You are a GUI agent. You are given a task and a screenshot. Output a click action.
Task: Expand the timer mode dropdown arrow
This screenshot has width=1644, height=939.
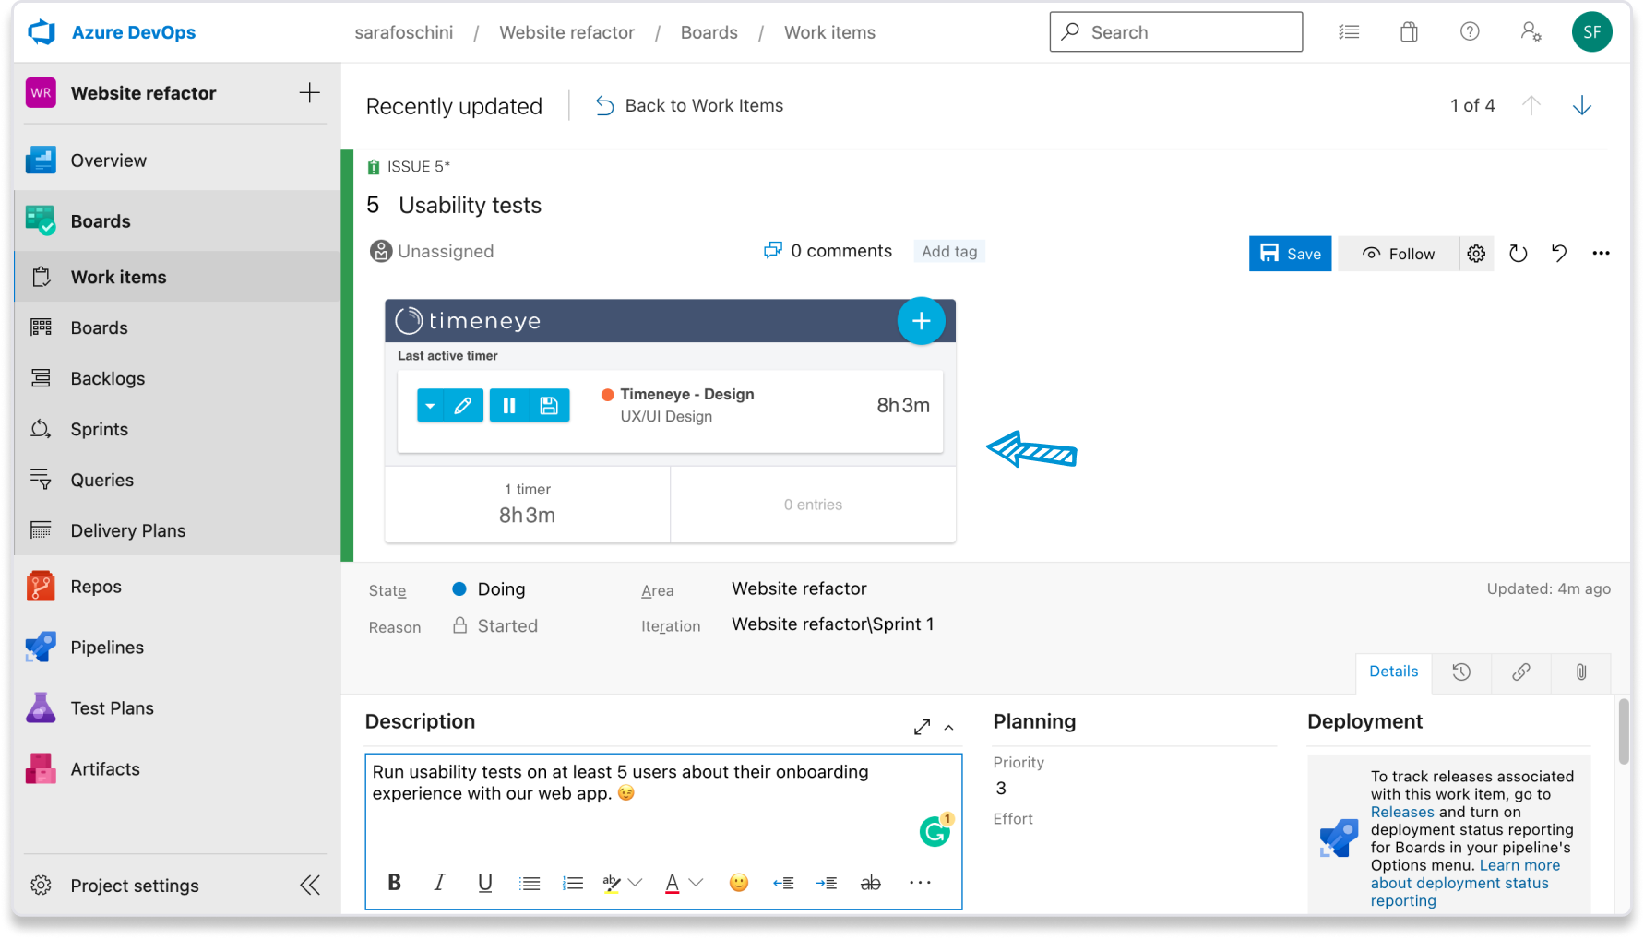(x=430, y=405)
